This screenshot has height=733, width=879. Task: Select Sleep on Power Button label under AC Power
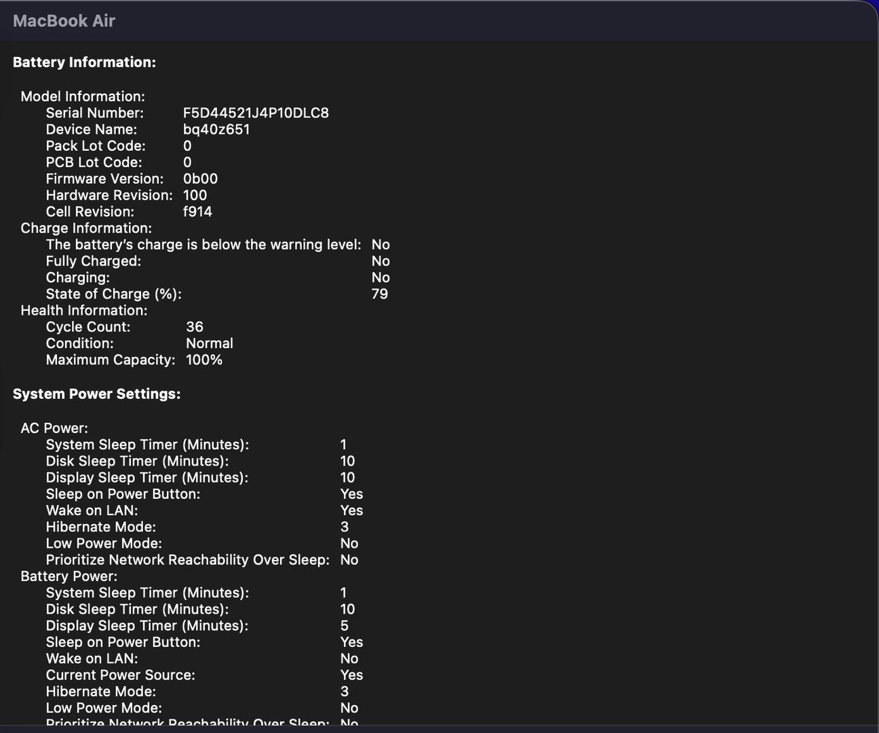point(123,494)
